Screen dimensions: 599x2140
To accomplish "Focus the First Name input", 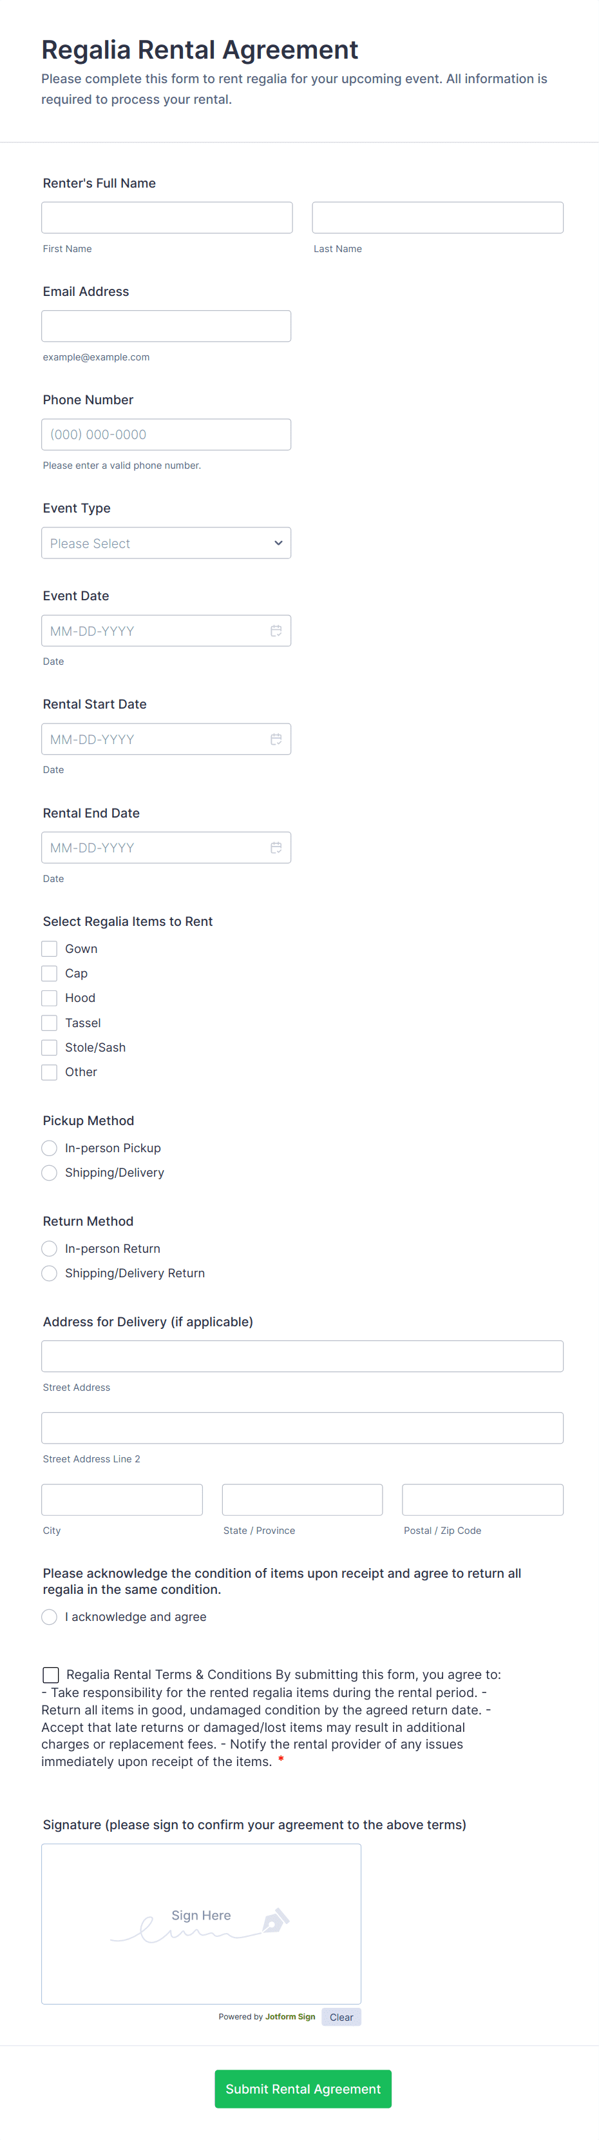I will click(x=167, y=218).
